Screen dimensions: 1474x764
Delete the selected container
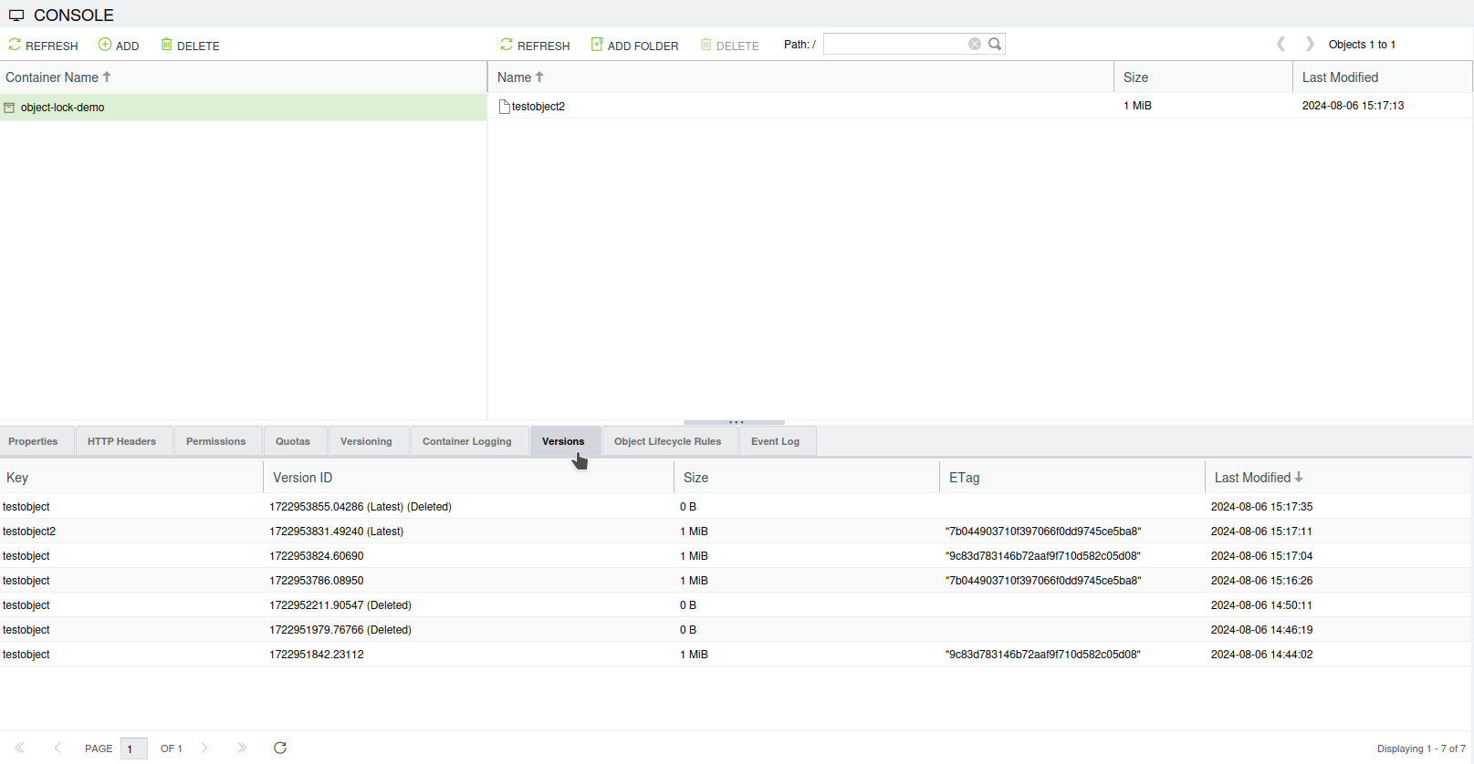pyautogui.click(x=190, y=46)
